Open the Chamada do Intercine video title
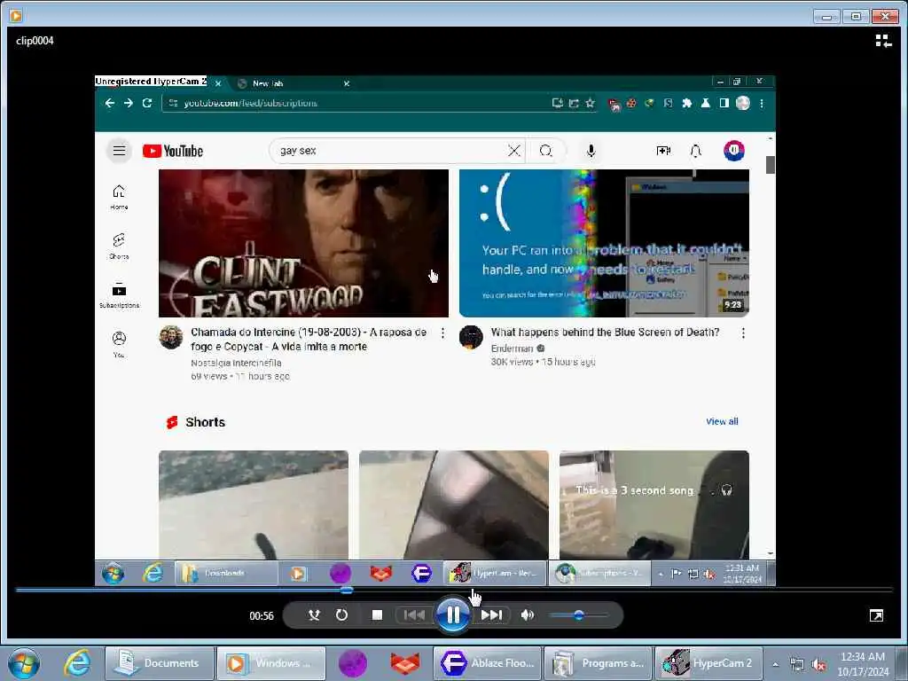908x681 pixels. pyautogui.click(x=309, y=340)
